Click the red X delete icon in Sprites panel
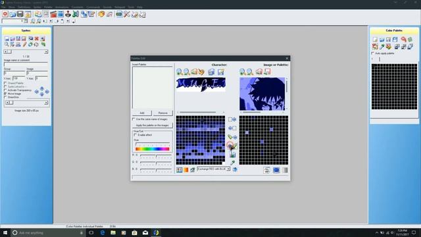This screenshot has width=421, height=237. 37,39
